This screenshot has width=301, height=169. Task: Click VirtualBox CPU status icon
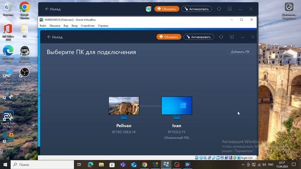pos(230,158)
